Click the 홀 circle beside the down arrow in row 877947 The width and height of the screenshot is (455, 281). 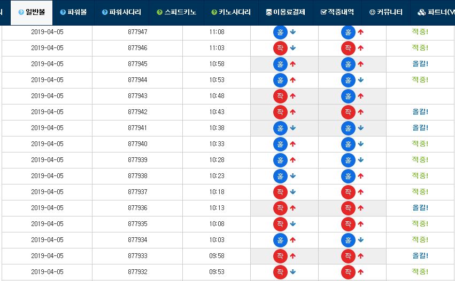tap(280, 32)
